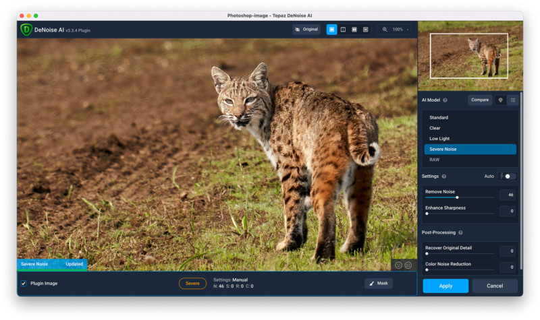Click the lightbulb suggestion icon
The image size is (540, 320).
[x=500, y=100]
